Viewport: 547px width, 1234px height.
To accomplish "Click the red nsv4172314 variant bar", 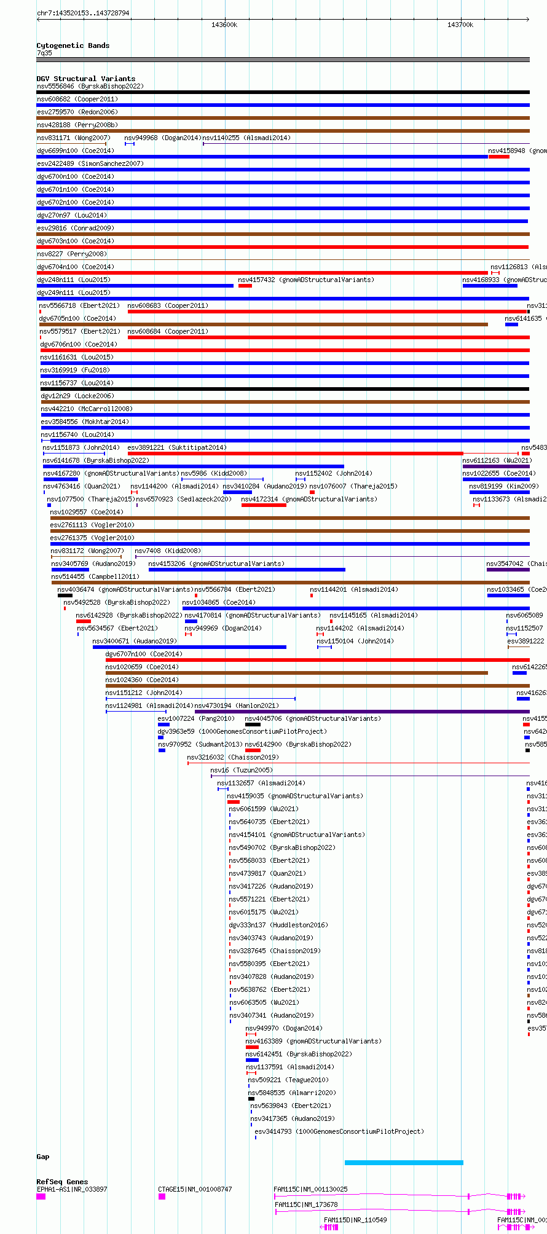I will pos(264,505).
